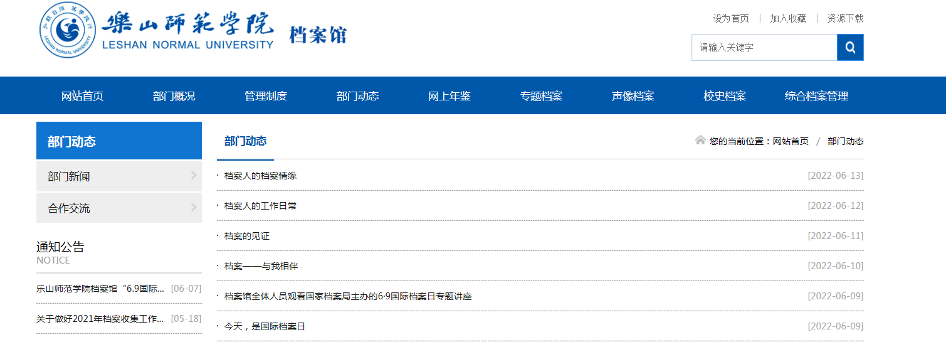Open the 网站首页 navigation menu item
The image size is (946, 342).
pyautogui.click(x=82, y=96)
